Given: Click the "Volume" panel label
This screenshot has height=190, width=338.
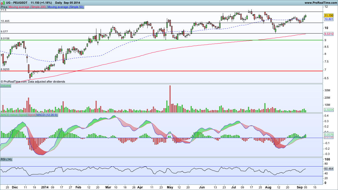Looking at the screenshot, I should click(6, 86).
